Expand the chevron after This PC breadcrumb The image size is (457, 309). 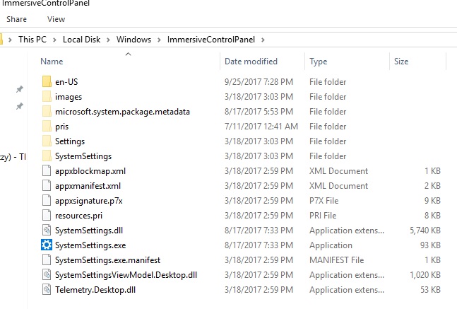tap(54, 40)
